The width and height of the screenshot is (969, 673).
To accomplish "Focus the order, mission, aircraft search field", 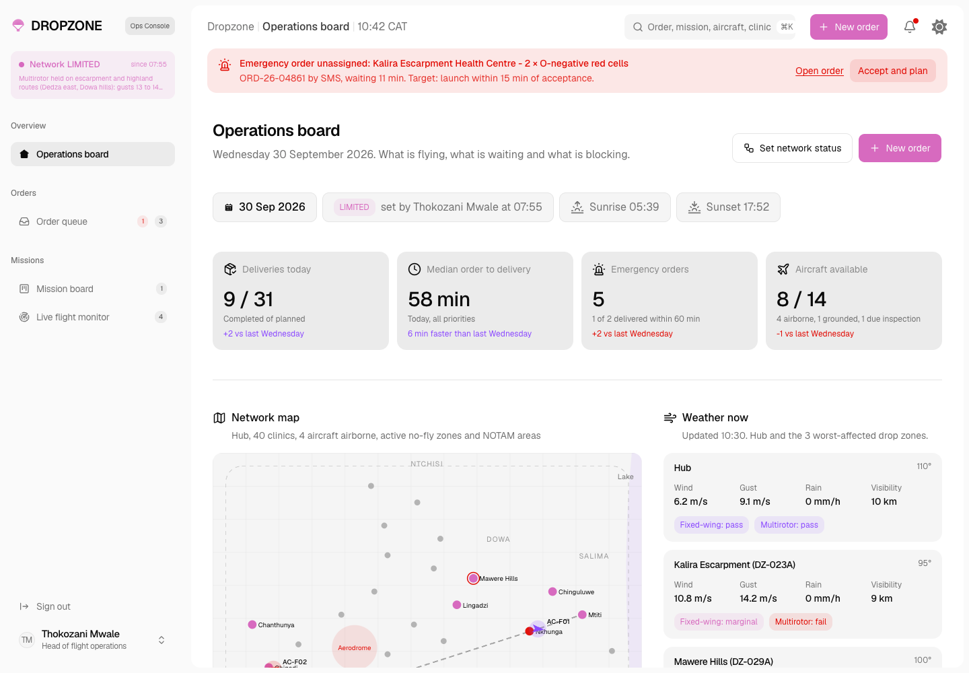I will (x=710, y=27).
